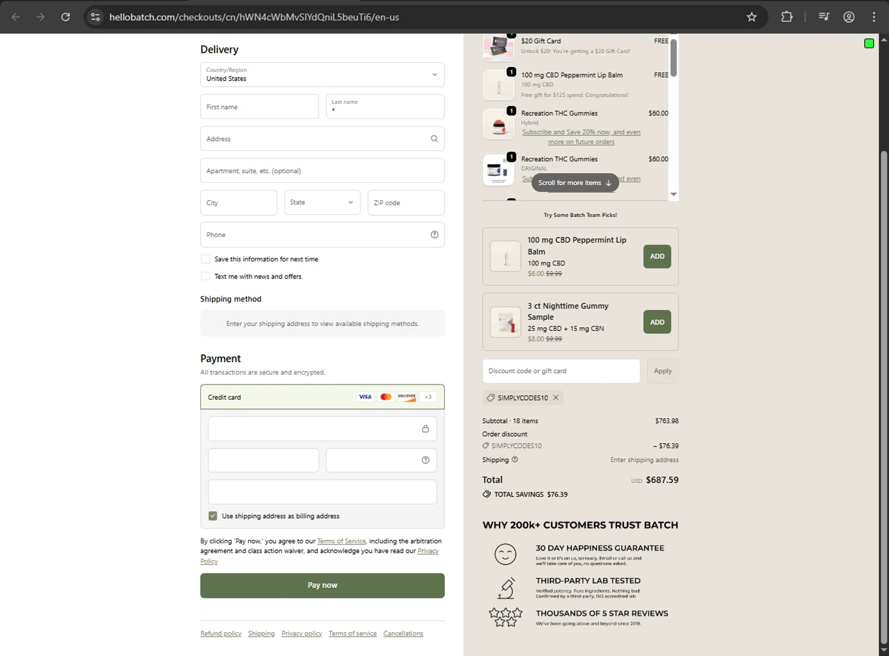Click the Mastercard logo
The height and width of the screenshot is (656, 889).
tap(386, 397)
